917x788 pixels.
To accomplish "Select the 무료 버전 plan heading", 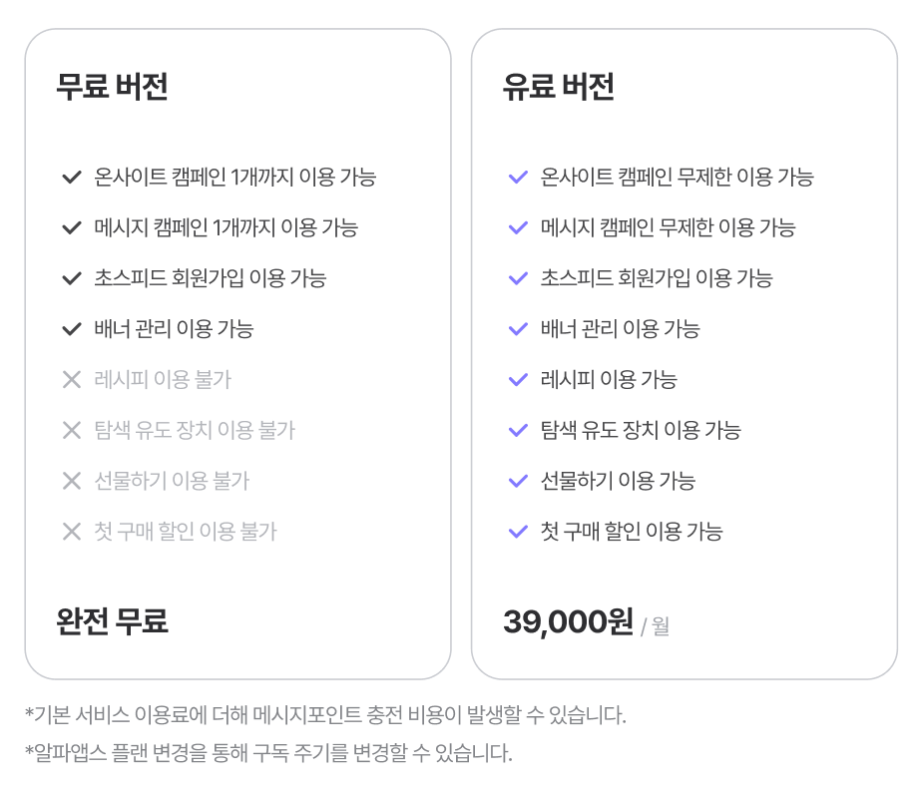I will 112,87.
